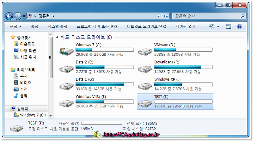Open the view options dropdown arrow

[x=218, y=27]
